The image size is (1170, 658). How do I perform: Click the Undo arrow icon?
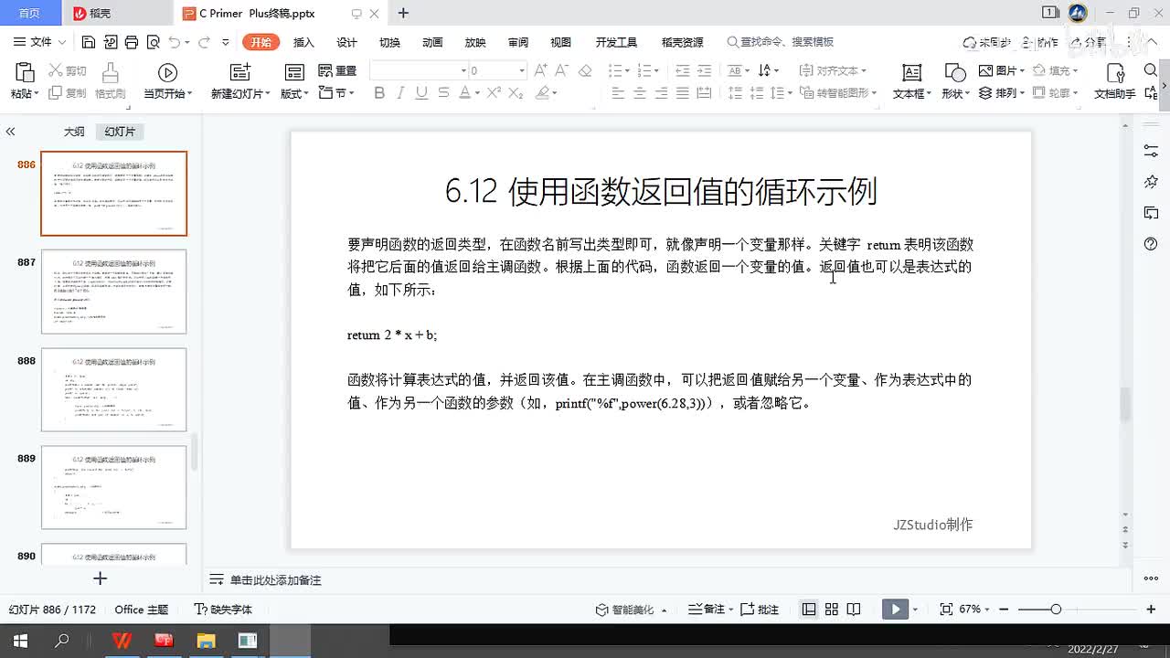click(175, 42)
